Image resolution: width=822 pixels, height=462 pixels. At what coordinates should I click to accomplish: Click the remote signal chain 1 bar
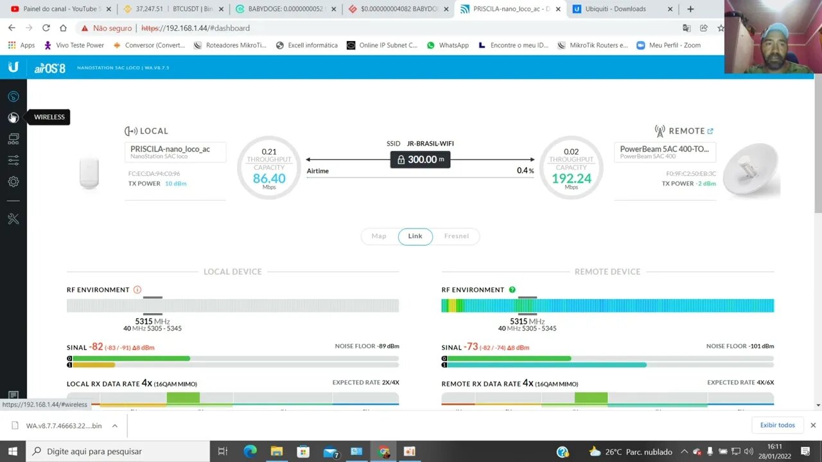click(x=608, y=364)
